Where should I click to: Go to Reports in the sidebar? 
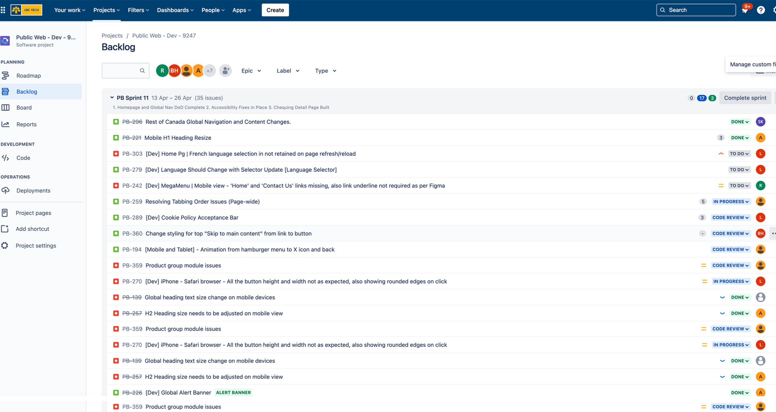tap(26, 124)
